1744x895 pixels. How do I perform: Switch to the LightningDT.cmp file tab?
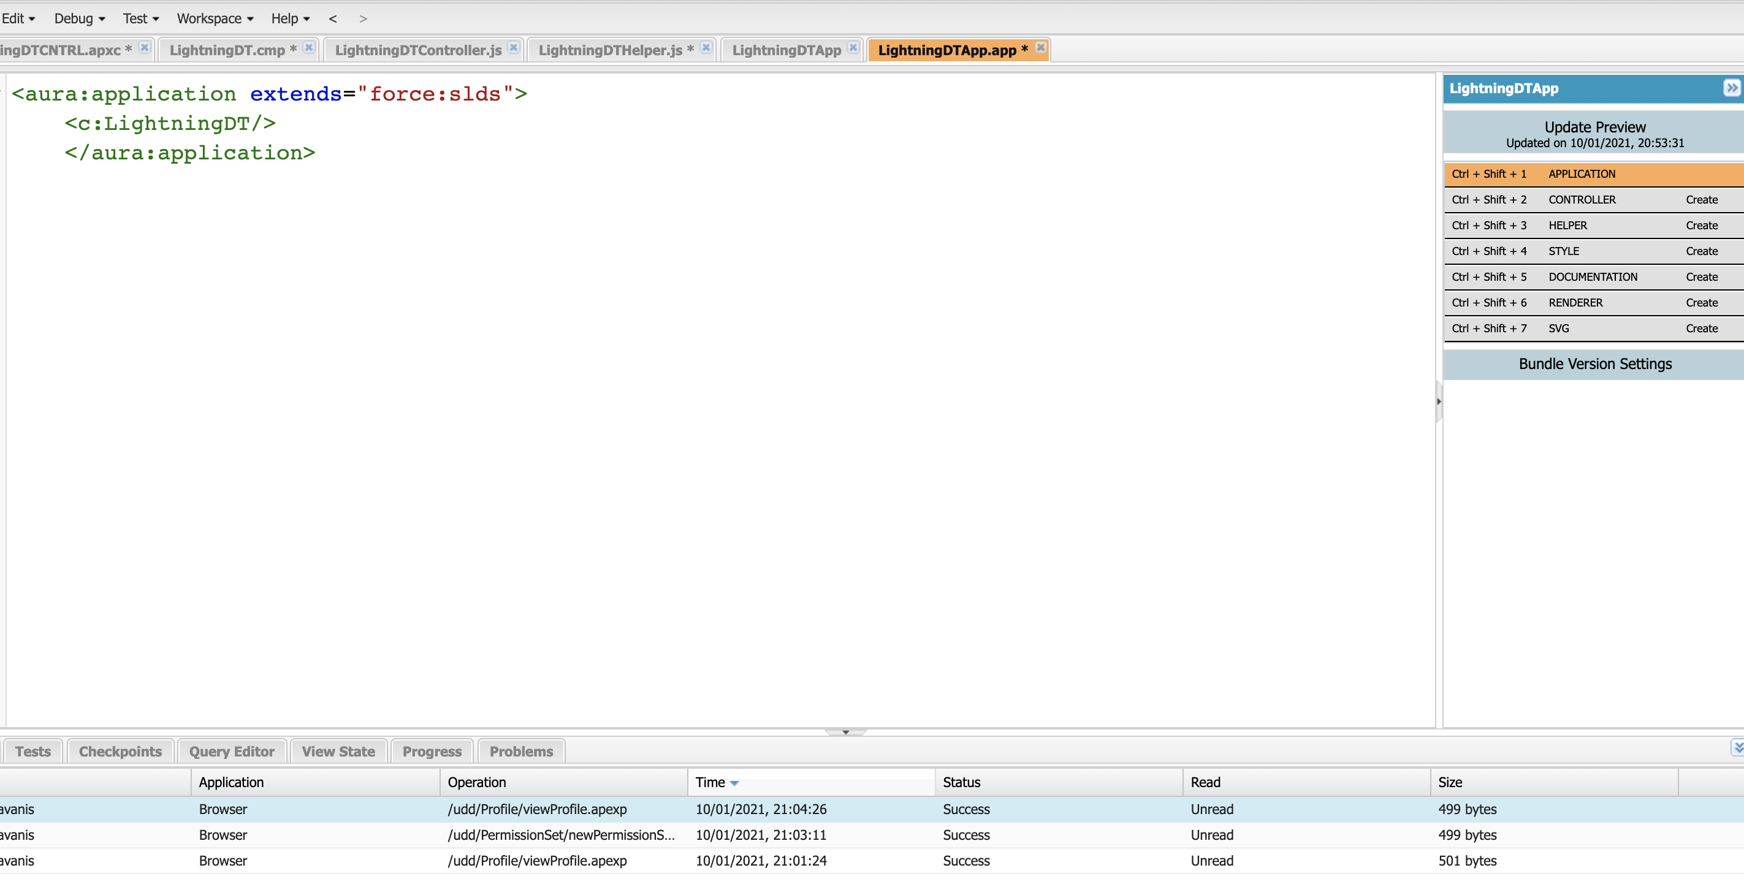tap(227, 50)
